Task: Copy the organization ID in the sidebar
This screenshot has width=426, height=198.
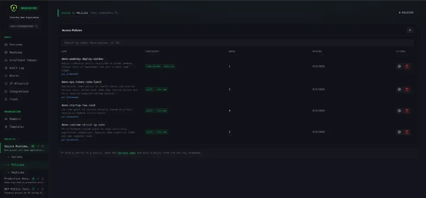Action: pos(37,26)
